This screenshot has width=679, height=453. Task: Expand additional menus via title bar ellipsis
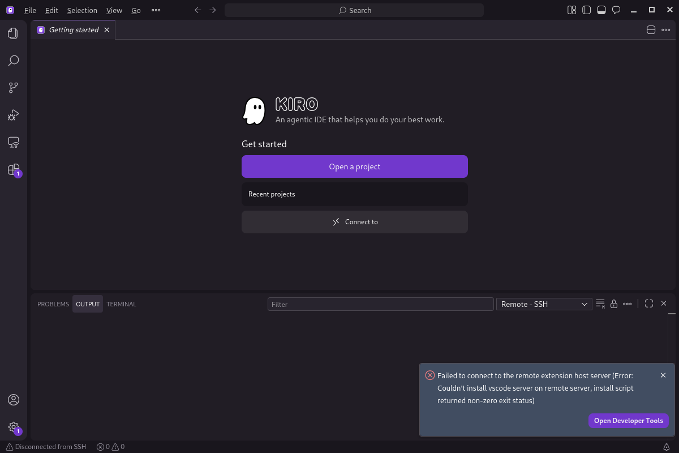click(x=156, y=10)
